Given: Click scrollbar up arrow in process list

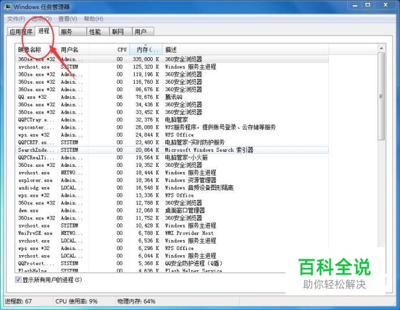Looking at the screenshot, I should (x=382, y=48).
